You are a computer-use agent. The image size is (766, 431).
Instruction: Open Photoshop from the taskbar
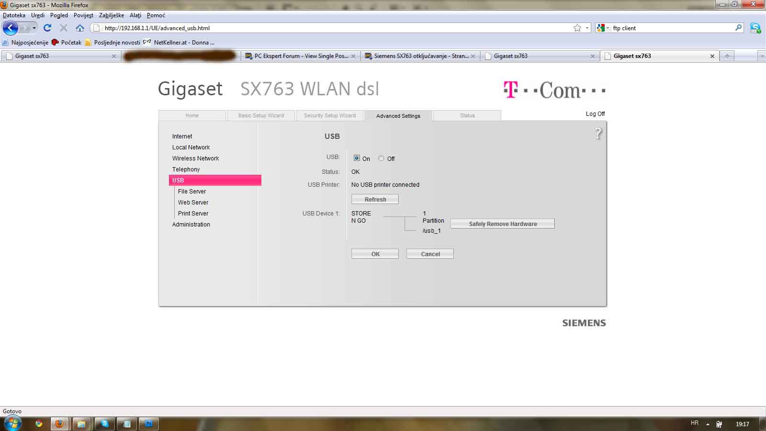pos(149,424)
